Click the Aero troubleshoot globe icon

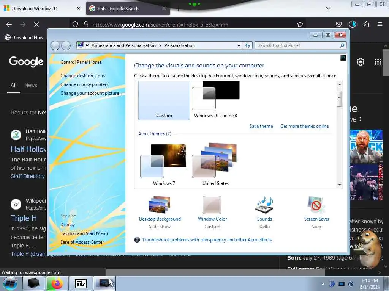coord(137,240)
